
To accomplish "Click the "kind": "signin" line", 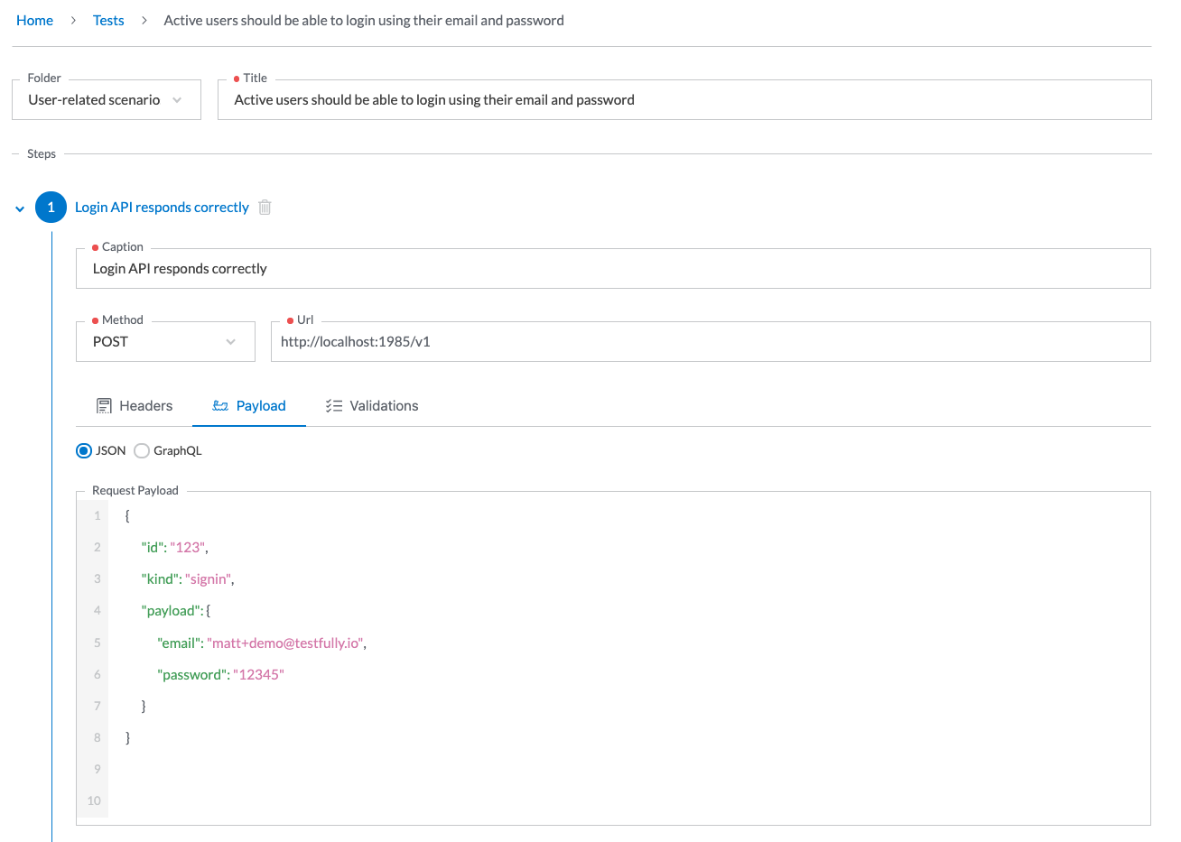I will (x=188, y=579).
